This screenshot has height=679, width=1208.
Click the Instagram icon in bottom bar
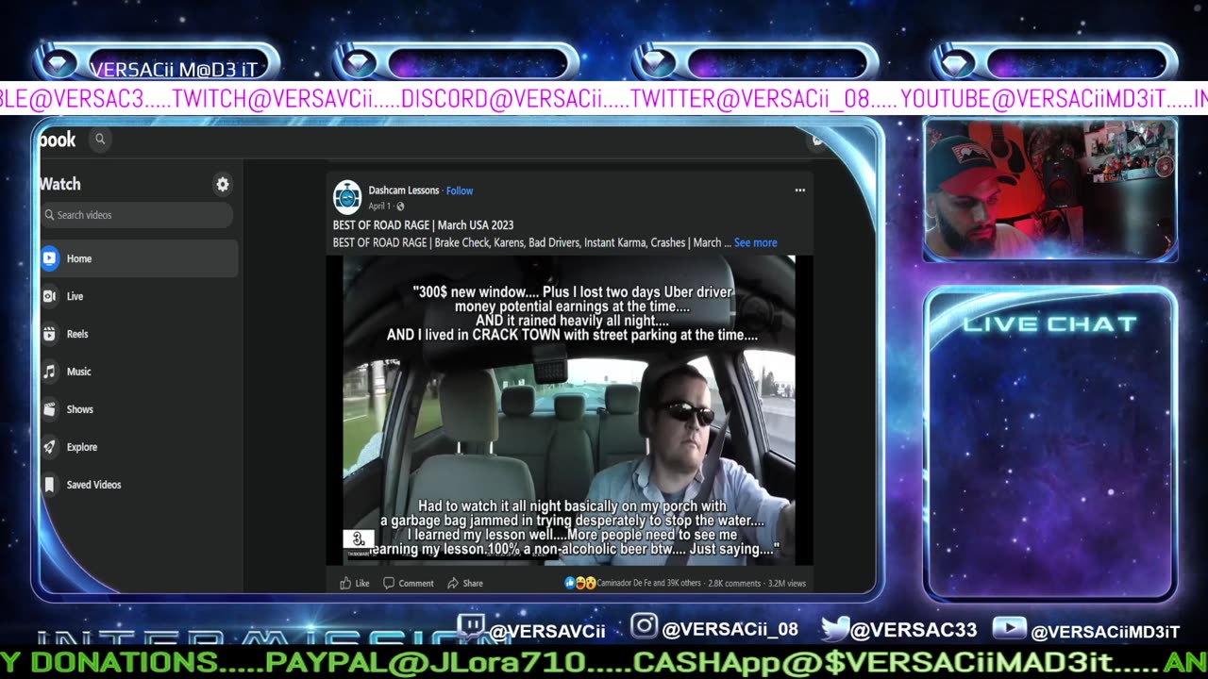click(644, 626)
